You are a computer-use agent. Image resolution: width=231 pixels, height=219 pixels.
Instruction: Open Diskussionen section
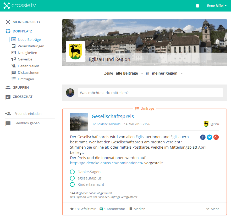pos(29,72)
